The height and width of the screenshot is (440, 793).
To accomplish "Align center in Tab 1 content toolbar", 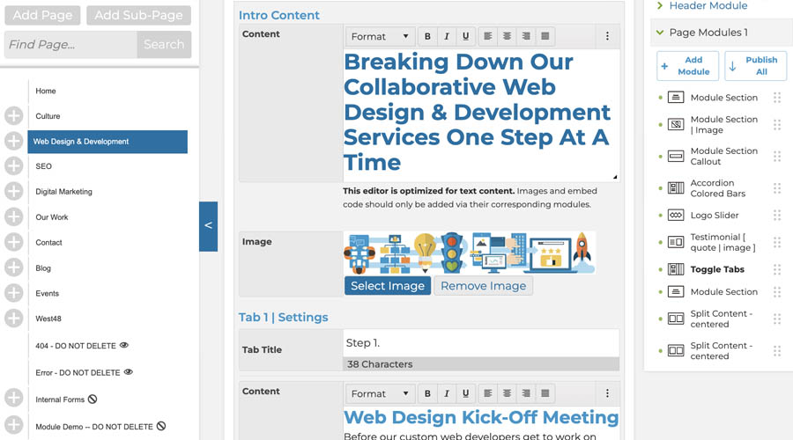I will pos(507,393).
